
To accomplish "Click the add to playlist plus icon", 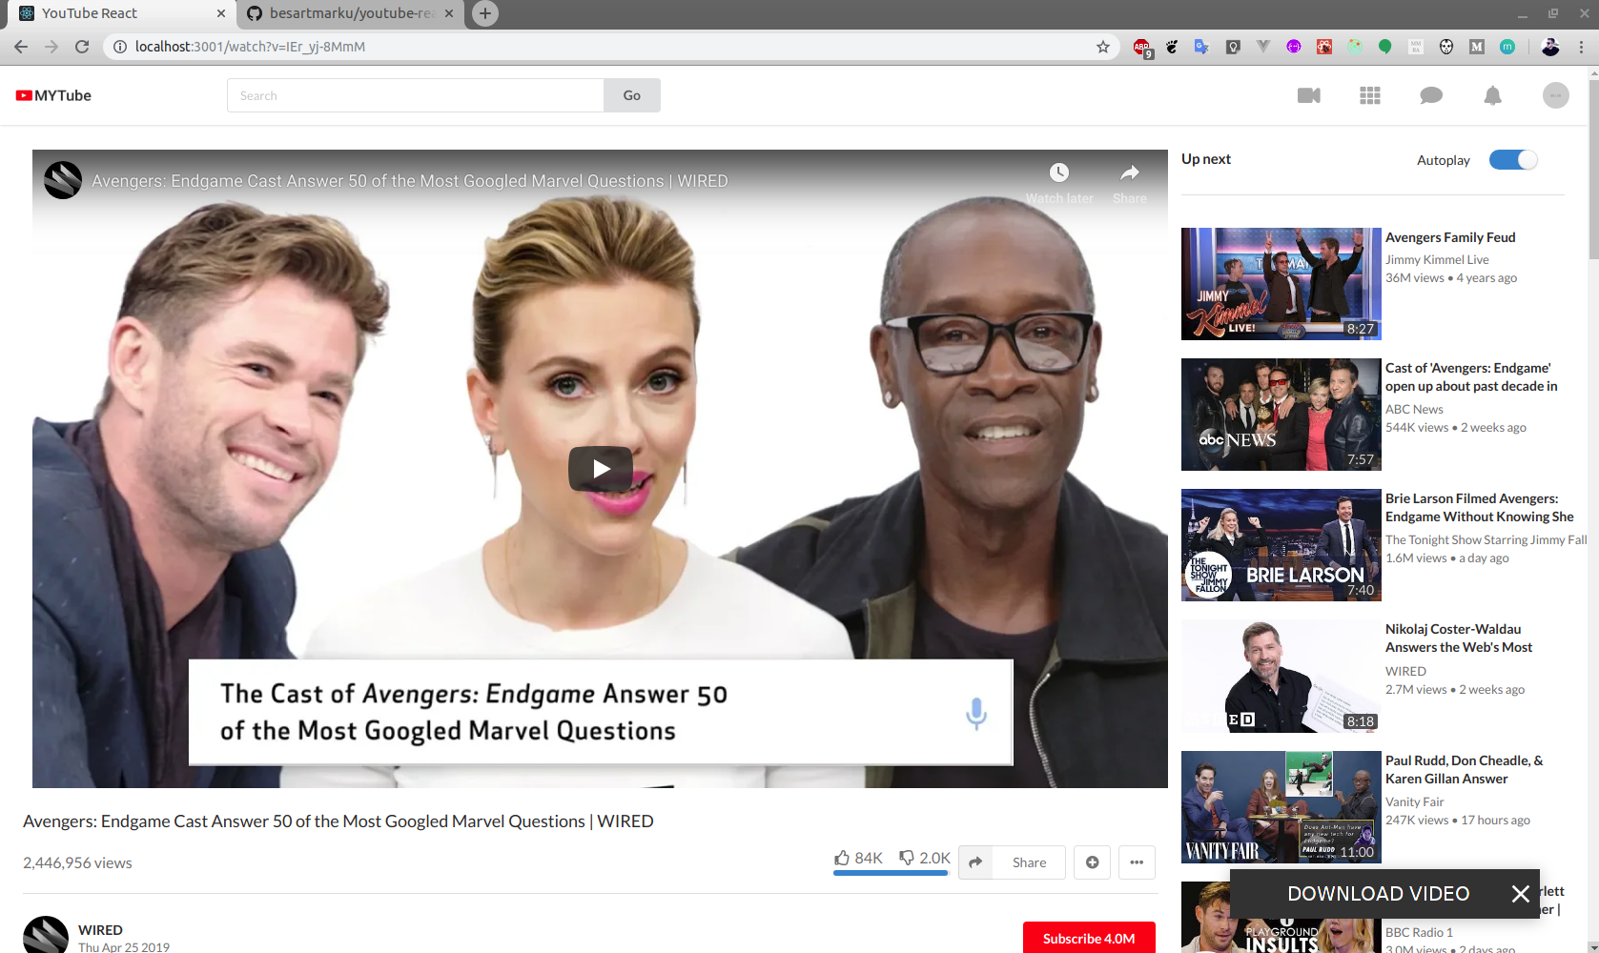I will pos(1092,862).
